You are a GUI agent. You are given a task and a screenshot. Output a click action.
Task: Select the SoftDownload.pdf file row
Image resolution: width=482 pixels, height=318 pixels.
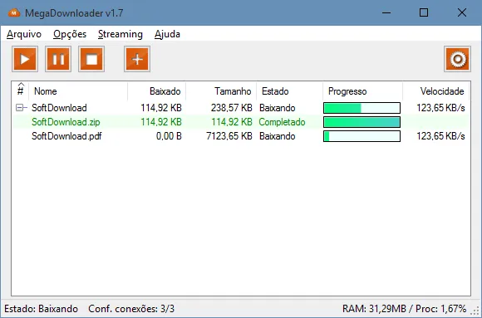point(241,136)
